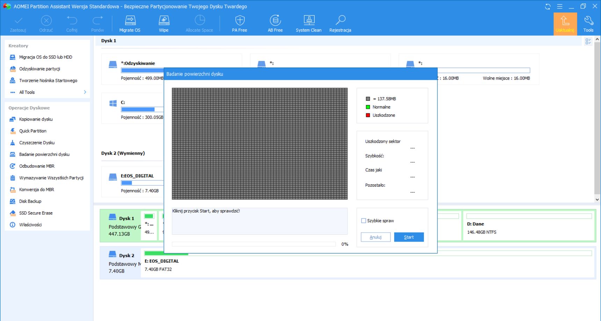Select Odzyskiwanie partycji wizard
This screenshot has height=321, width=601.
point(40,69)
